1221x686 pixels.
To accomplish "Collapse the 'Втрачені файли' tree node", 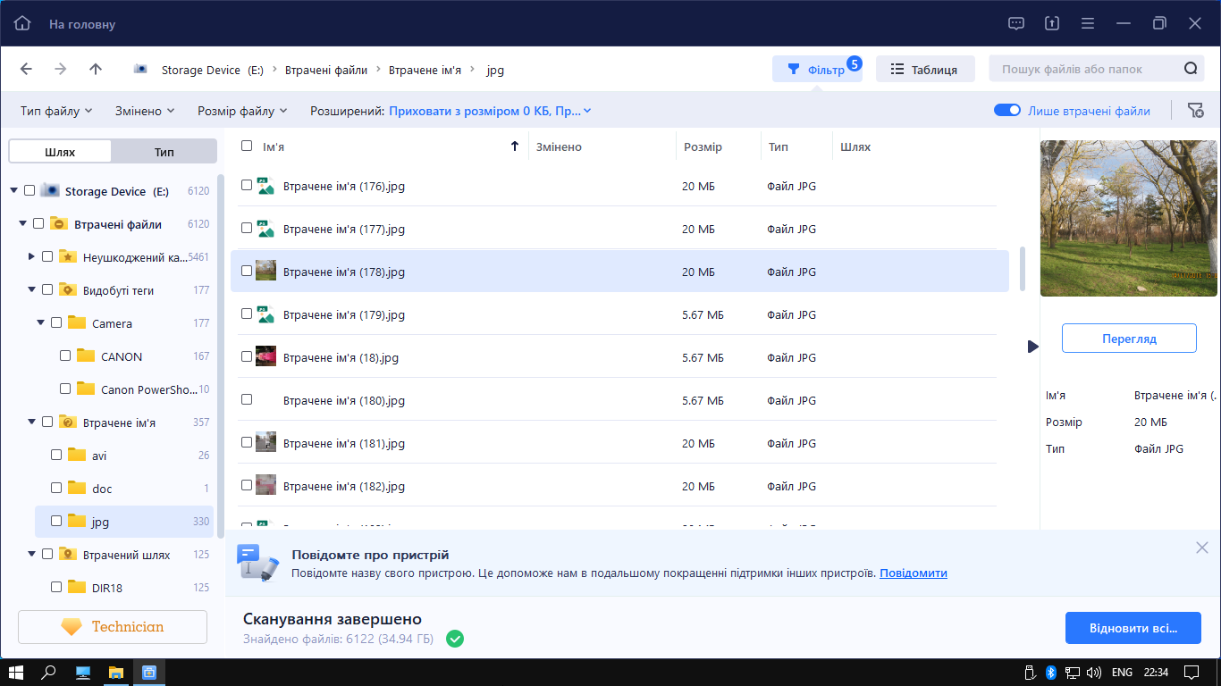I will [22, 223].
